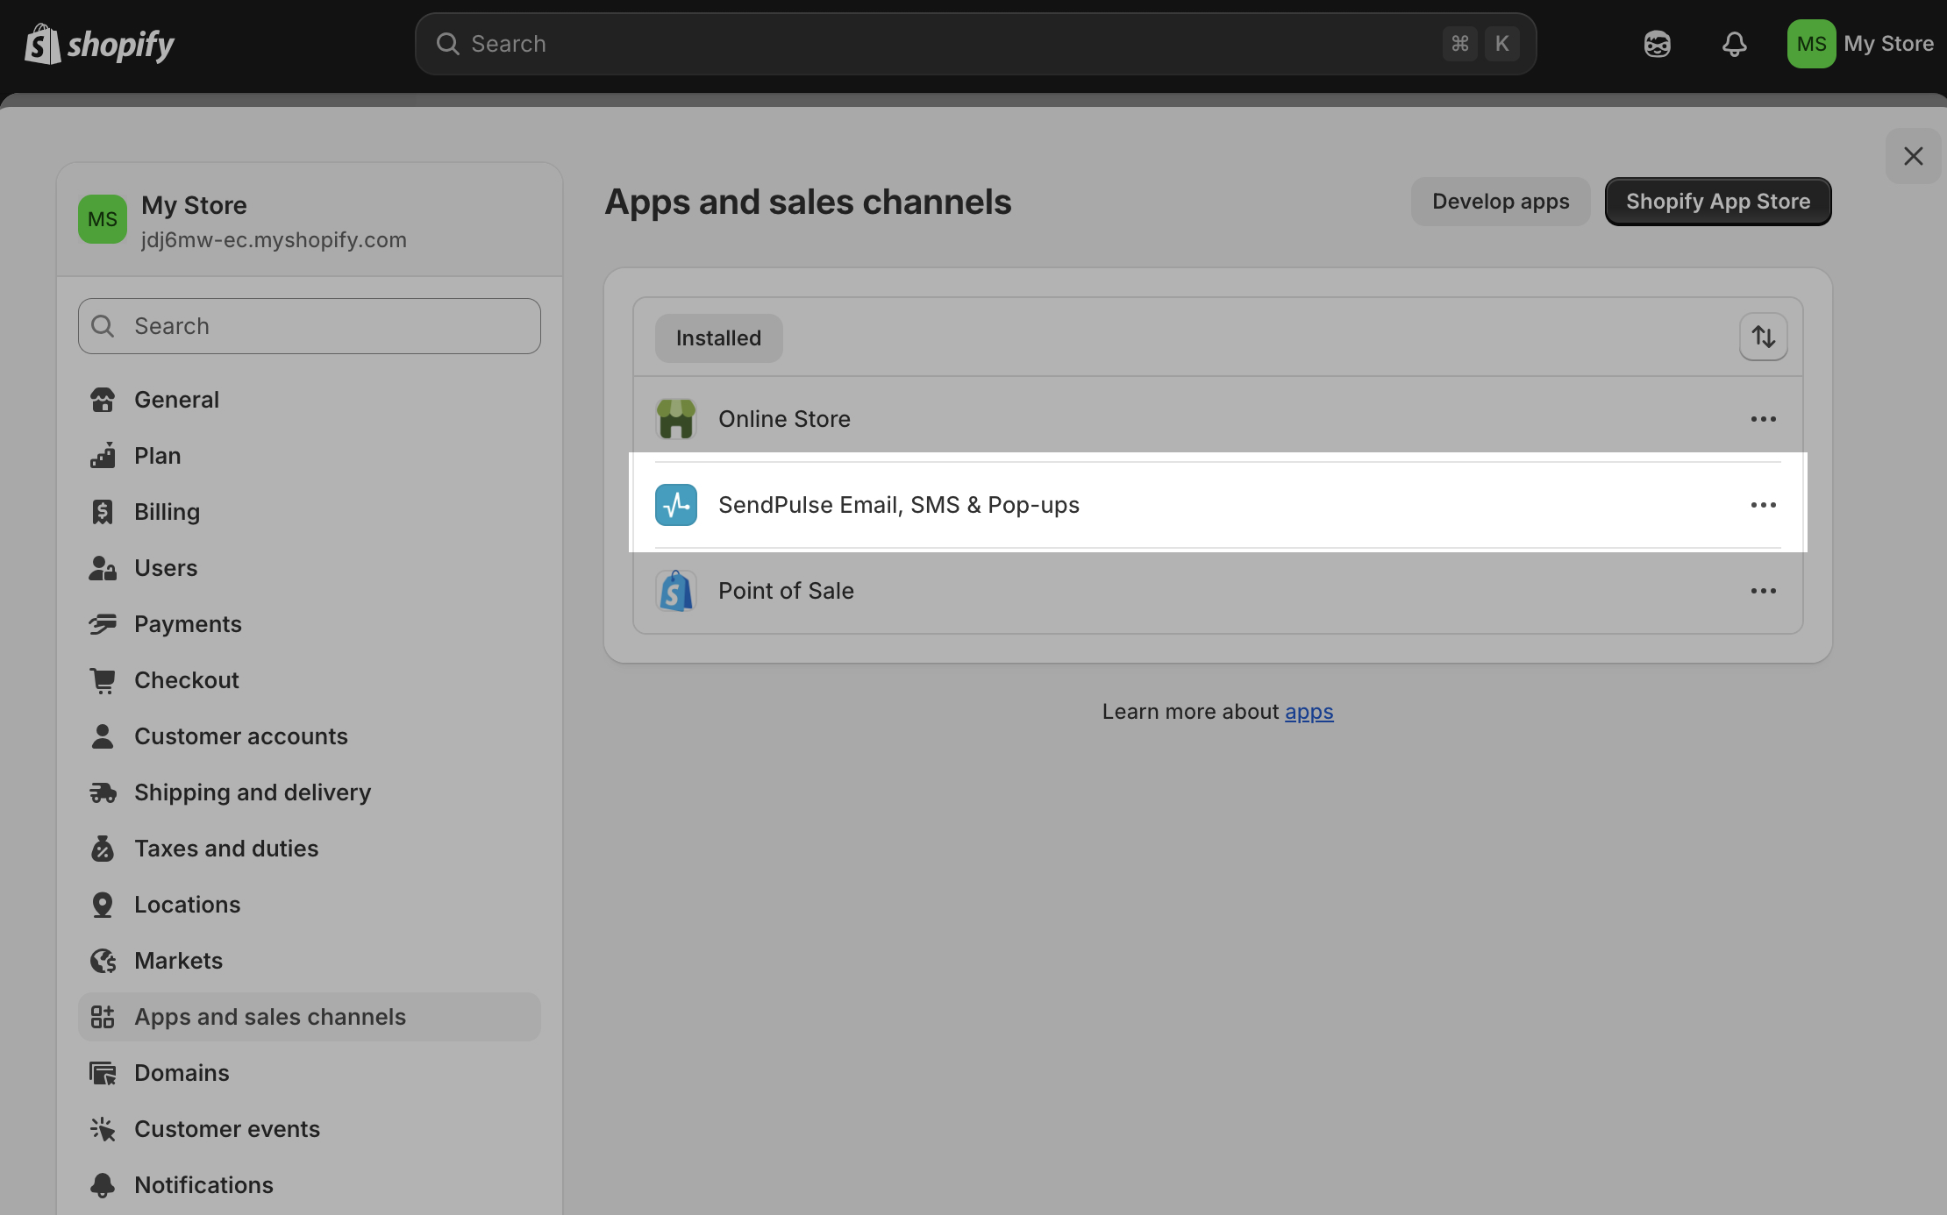Click the Online Store app icon

click(x=676, y=419)
